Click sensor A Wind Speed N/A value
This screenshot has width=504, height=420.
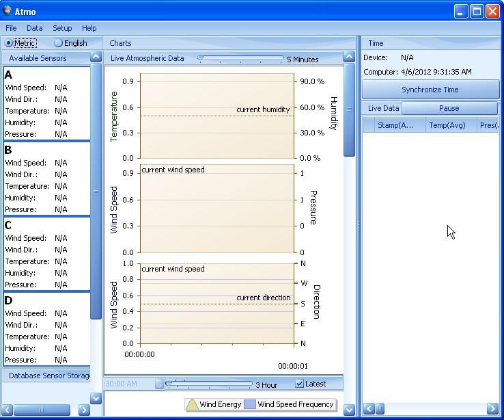pyautogui.click(x=61, y=88)
